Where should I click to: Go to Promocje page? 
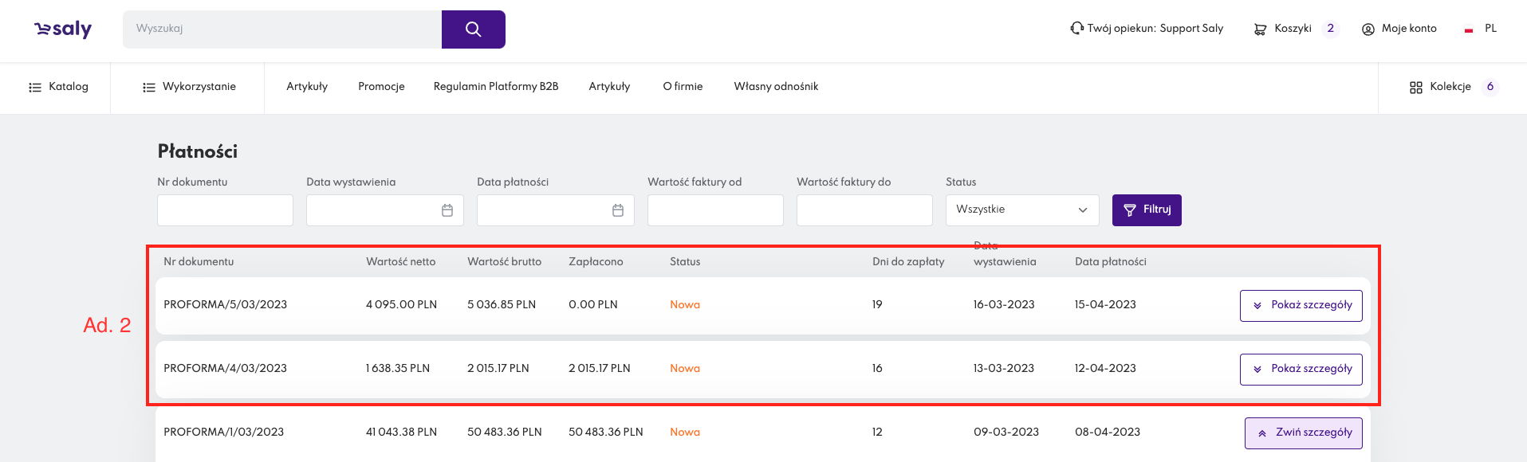[381, 87]
